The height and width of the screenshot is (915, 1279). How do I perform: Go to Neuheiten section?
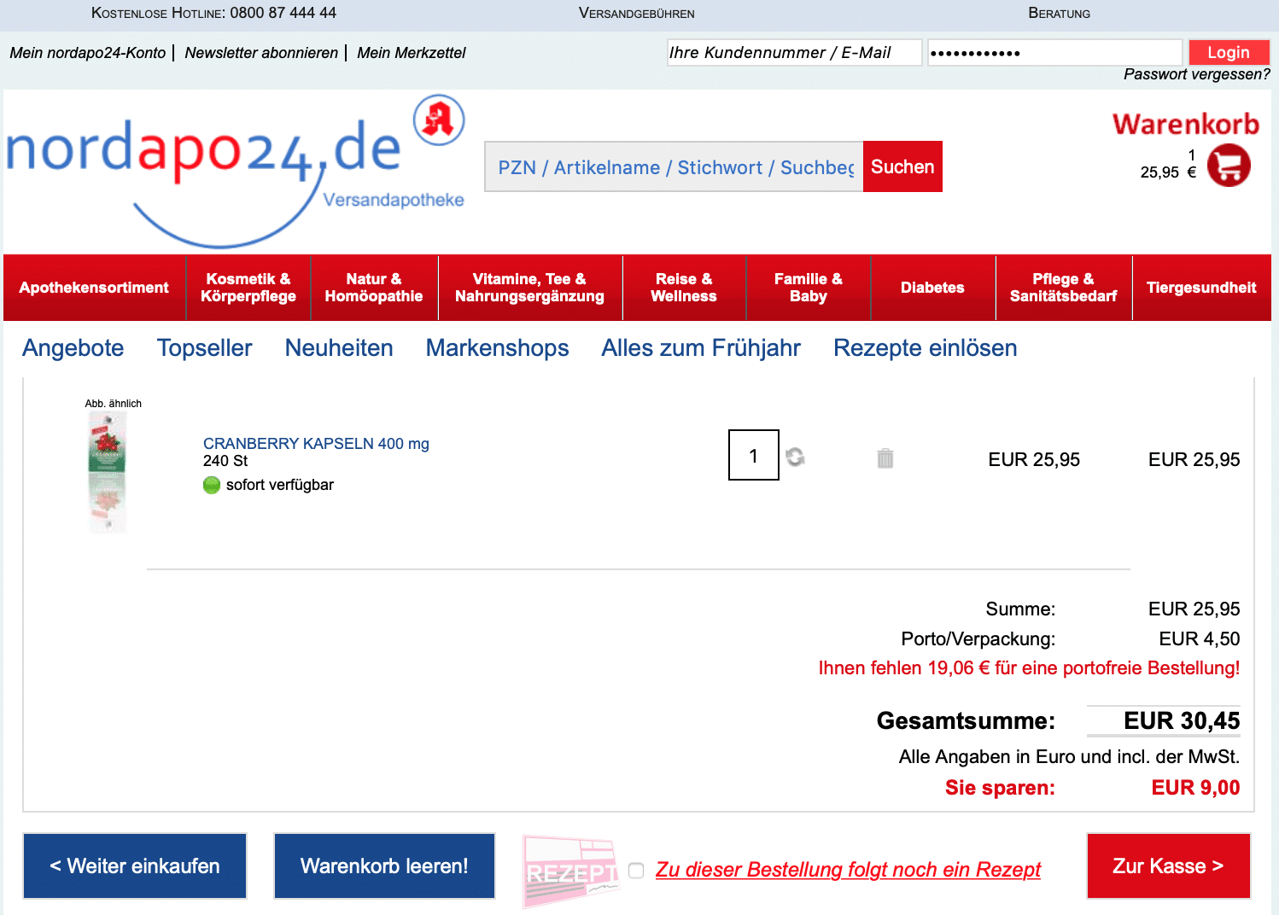point(339,348)
